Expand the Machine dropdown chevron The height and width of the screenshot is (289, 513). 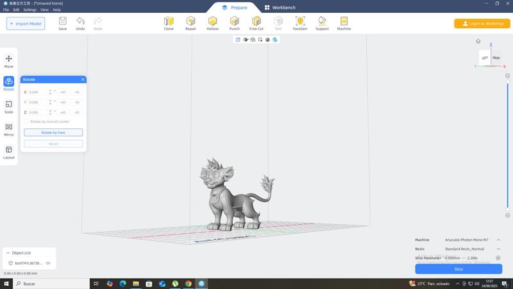click(x=499, y=240)
